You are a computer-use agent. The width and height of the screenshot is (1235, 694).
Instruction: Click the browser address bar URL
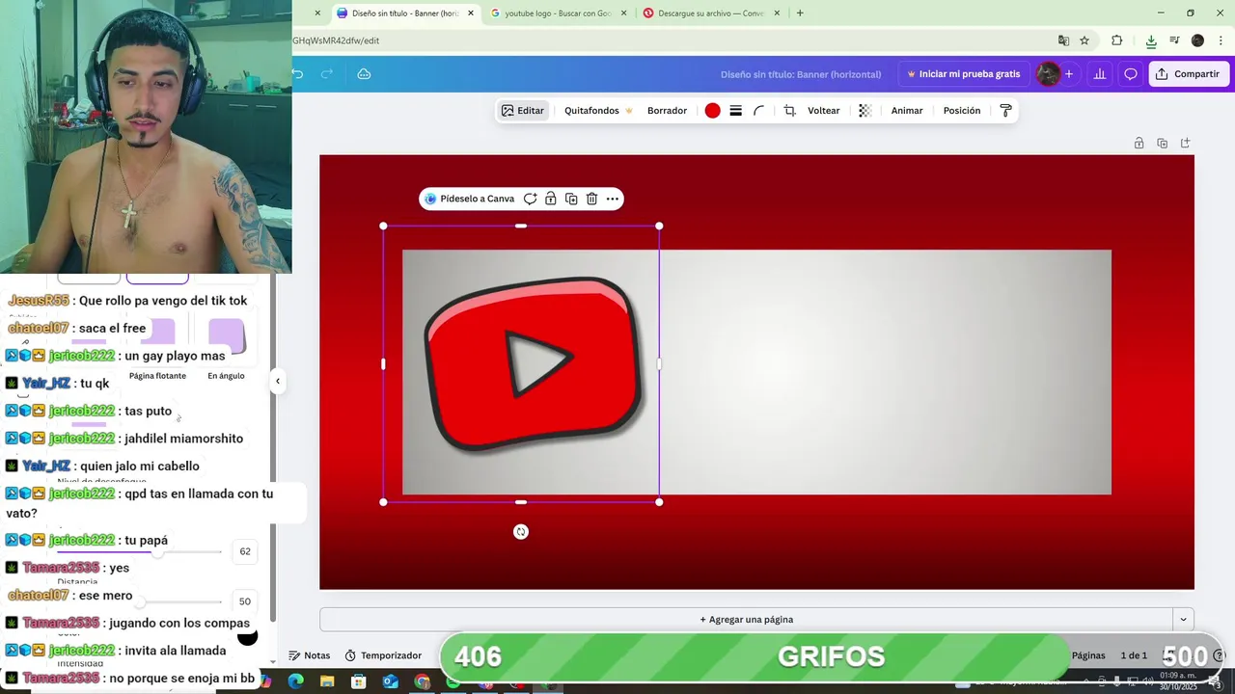(x=336, y=40)
